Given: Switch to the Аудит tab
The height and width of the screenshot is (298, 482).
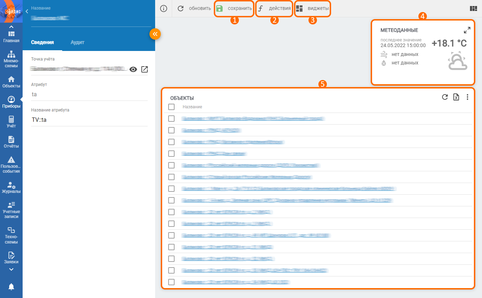Looking at the screenshot, I should (x=77, y=42).
